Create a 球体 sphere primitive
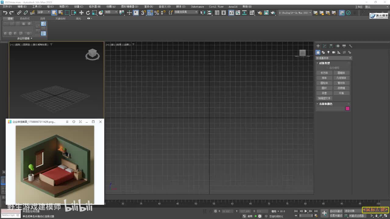 click(324, 78)
